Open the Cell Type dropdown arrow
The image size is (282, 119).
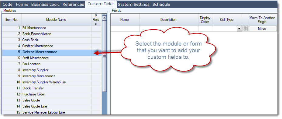(239, 29)
